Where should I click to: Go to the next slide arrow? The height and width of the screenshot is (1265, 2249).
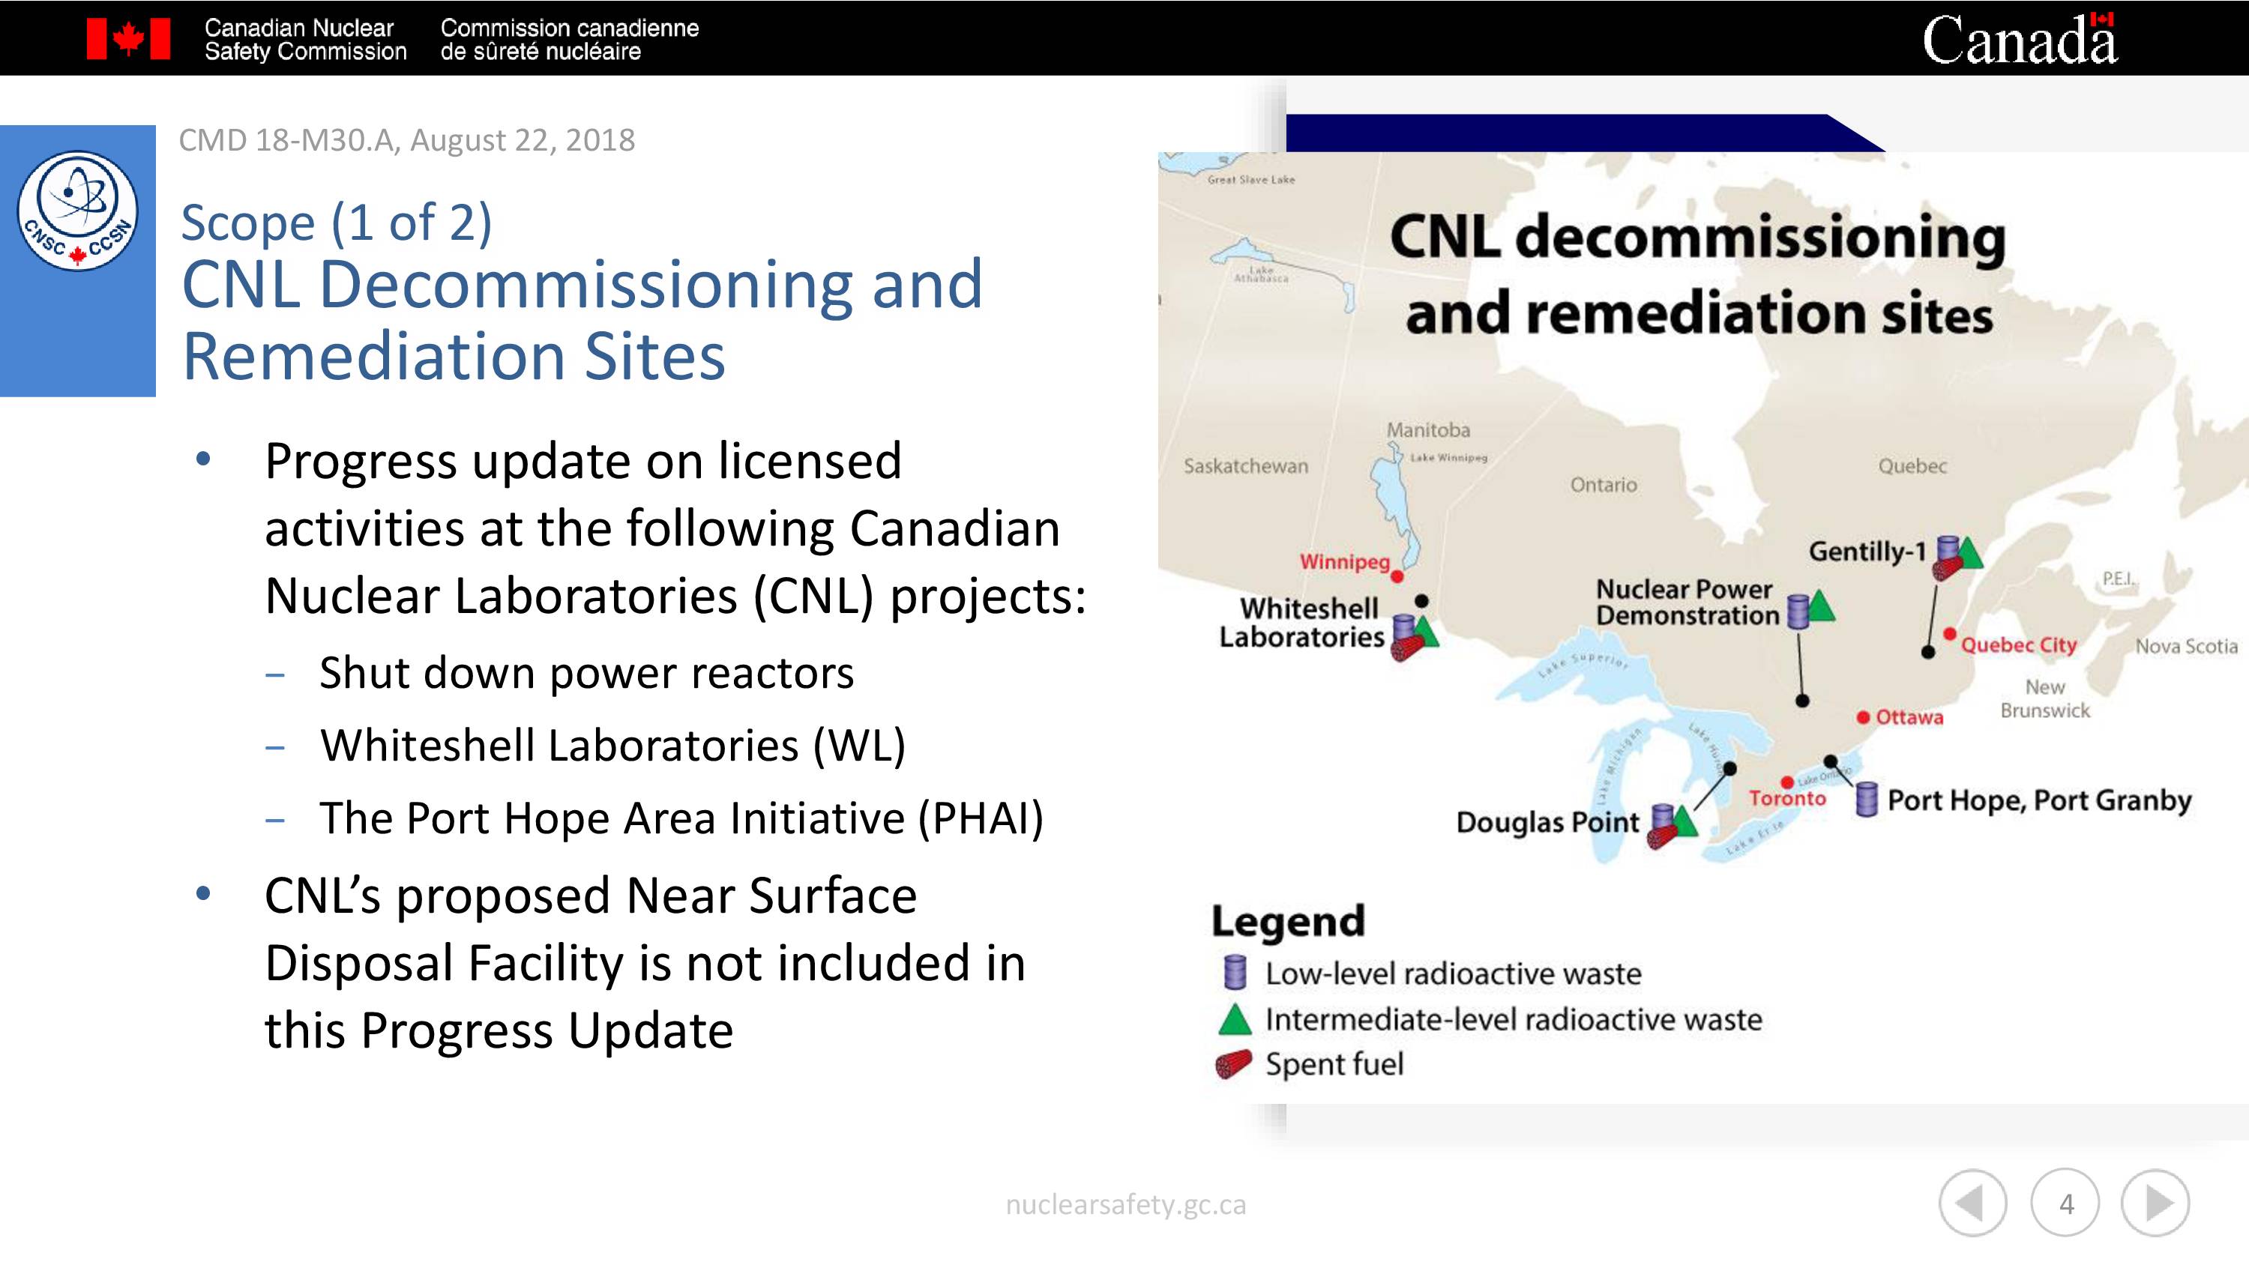click(2155, 1203)
